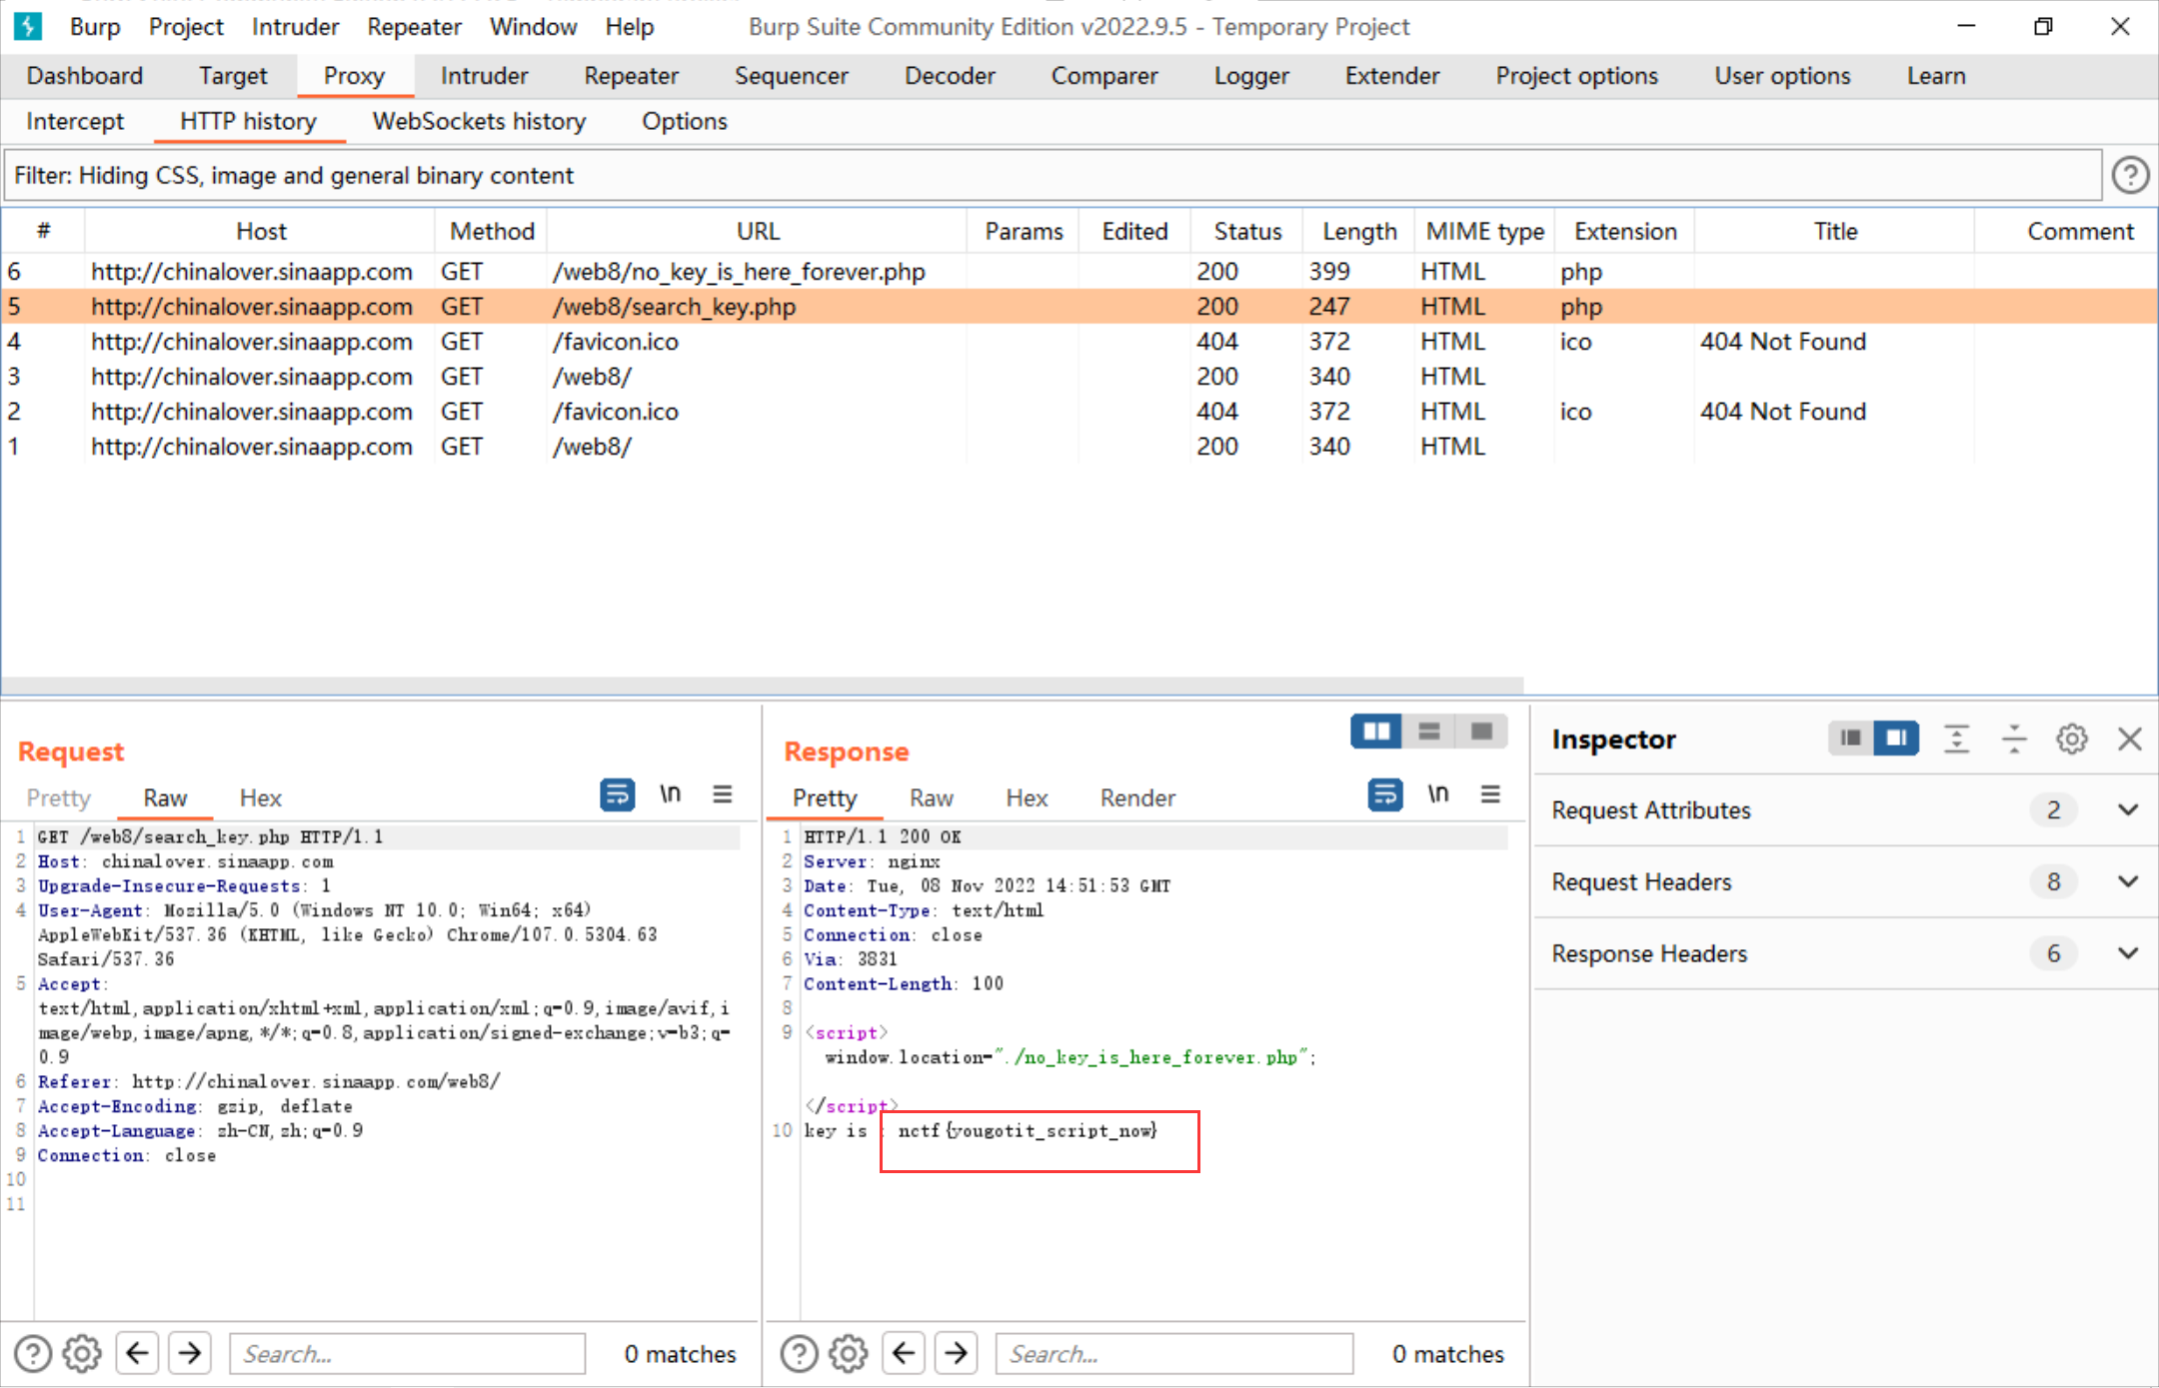Collapse all Inspector sections icon
Viewport: 2159px width, 1388px height.
click(x=2013, y=739)
